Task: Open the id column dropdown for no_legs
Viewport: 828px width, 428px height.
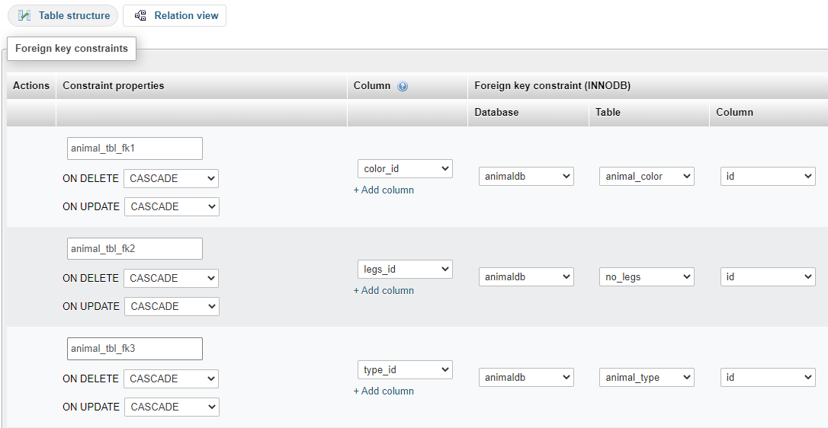Action: 768,276
